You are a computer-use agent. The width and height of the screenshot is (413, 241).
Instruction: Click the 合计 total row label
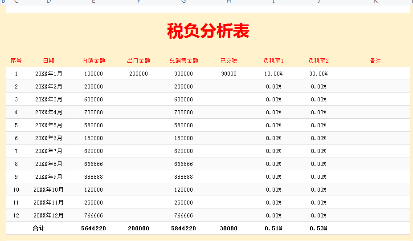point(39,228)
